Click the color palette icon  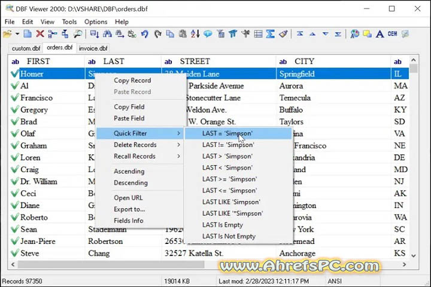tap(354, 34)
